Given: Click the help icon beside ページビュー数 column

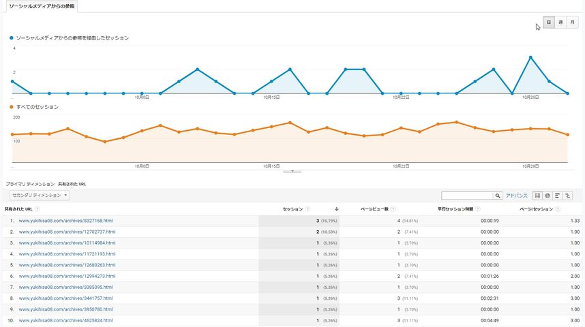Looking at the screenshot, I should click(x=393, y=209).
